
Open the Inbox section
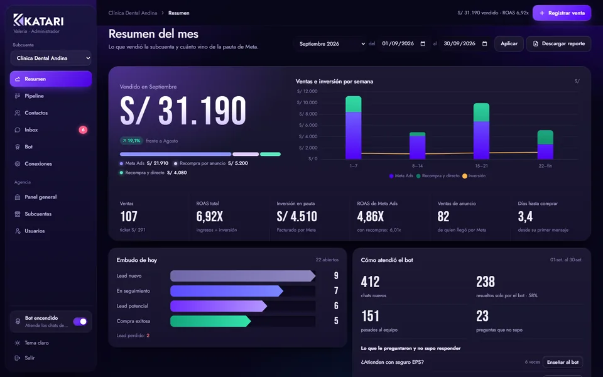[x=51, y=129]
